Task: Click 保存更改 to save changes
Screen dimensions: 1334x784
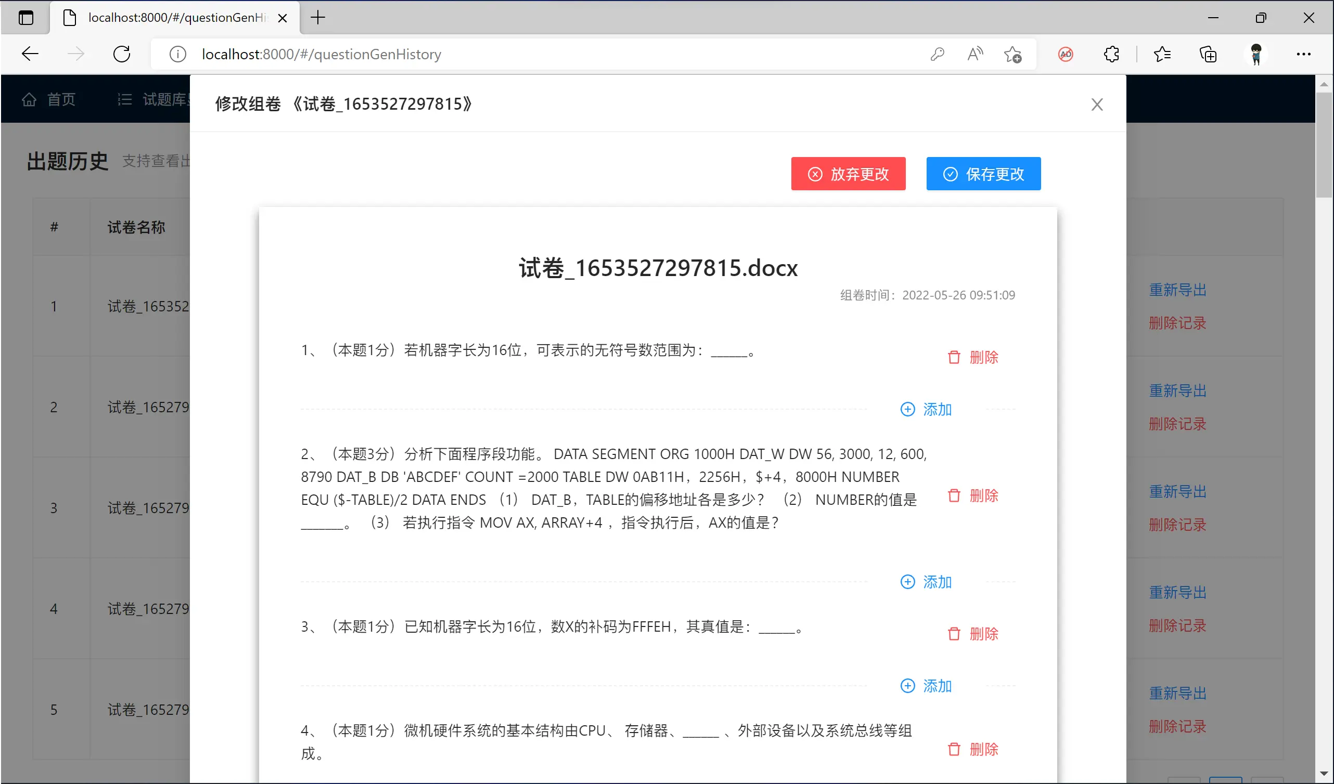Action: point(983,174)
